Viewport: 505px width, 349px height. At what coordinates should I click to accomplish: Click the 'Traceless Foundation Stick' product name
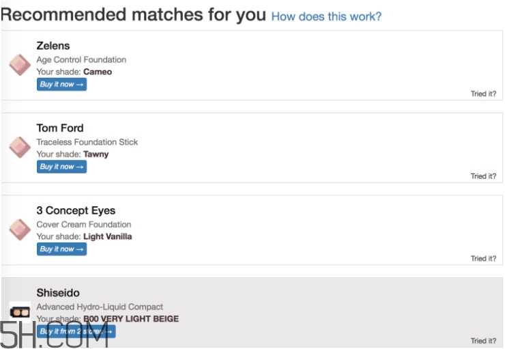[x=87, y=142]
